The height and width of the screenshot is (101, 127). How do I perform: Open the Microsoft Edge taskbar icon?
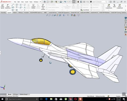[46, 99]
